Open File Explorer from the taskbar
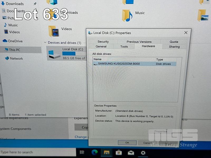 point(107,153)
